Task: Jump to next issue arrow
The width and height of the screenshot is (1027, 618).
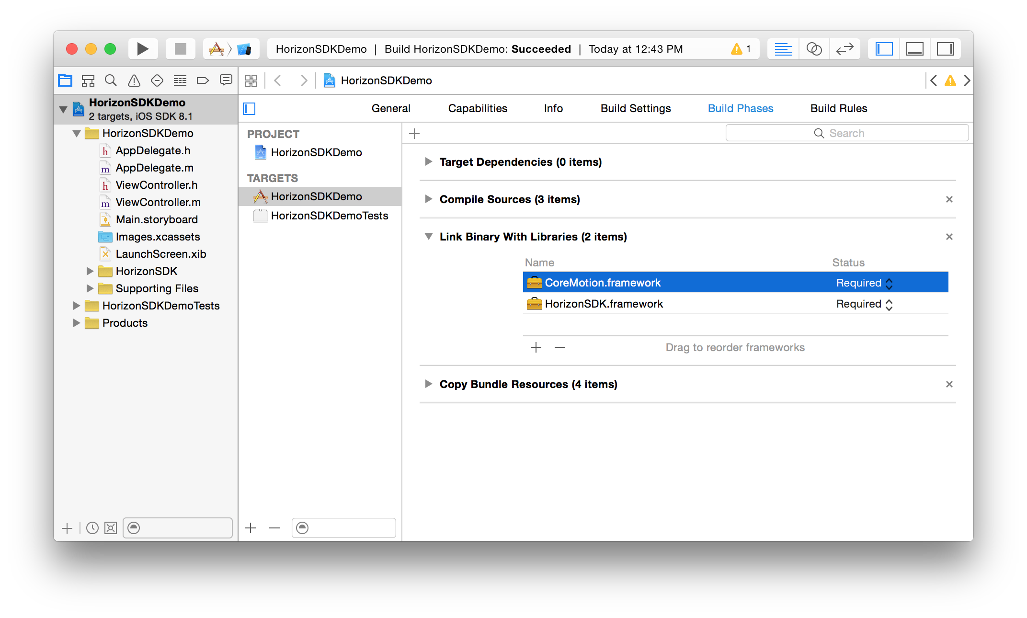Action: point(967,80)
